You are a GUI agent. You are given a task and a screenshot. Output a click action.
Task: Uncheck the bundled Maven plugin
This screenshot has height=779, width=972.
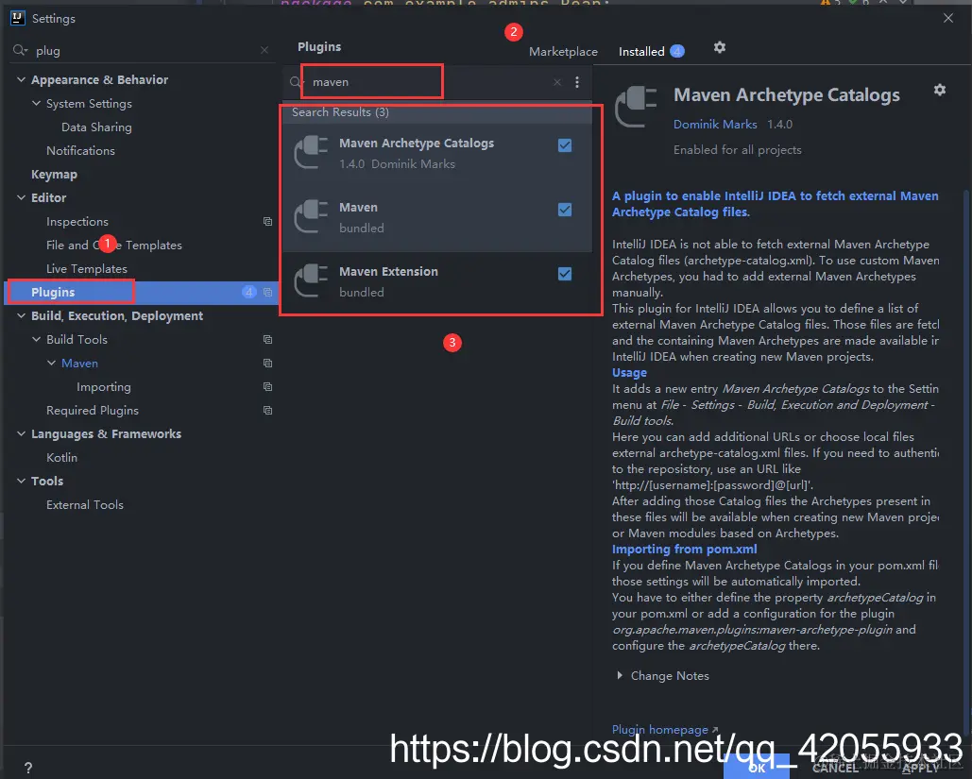(x=565, y=210)
